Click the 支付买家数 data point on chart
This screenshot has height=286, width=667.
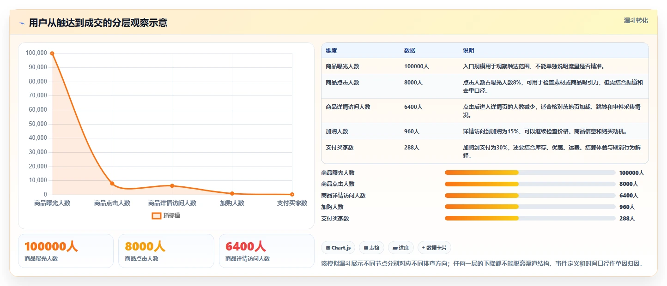click(x=292, y=195)
